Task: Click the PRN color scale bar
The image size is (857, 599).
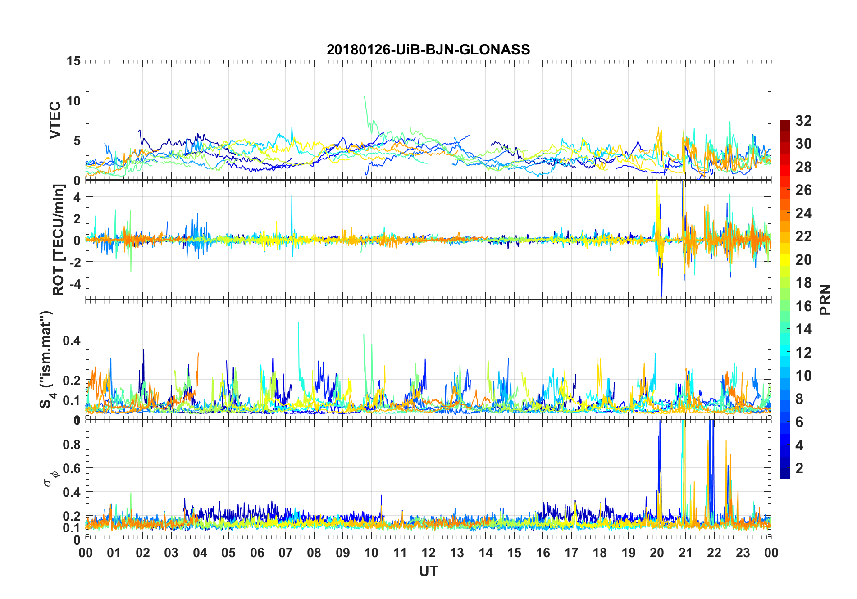Action: pos(785,299)
